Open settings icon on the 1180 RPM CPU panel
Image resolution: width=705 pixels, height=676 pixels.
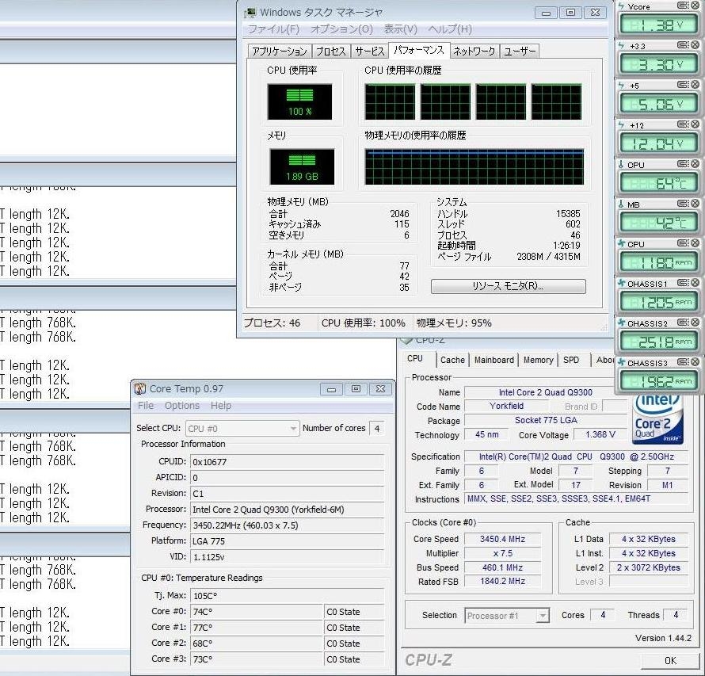(683, 243)
